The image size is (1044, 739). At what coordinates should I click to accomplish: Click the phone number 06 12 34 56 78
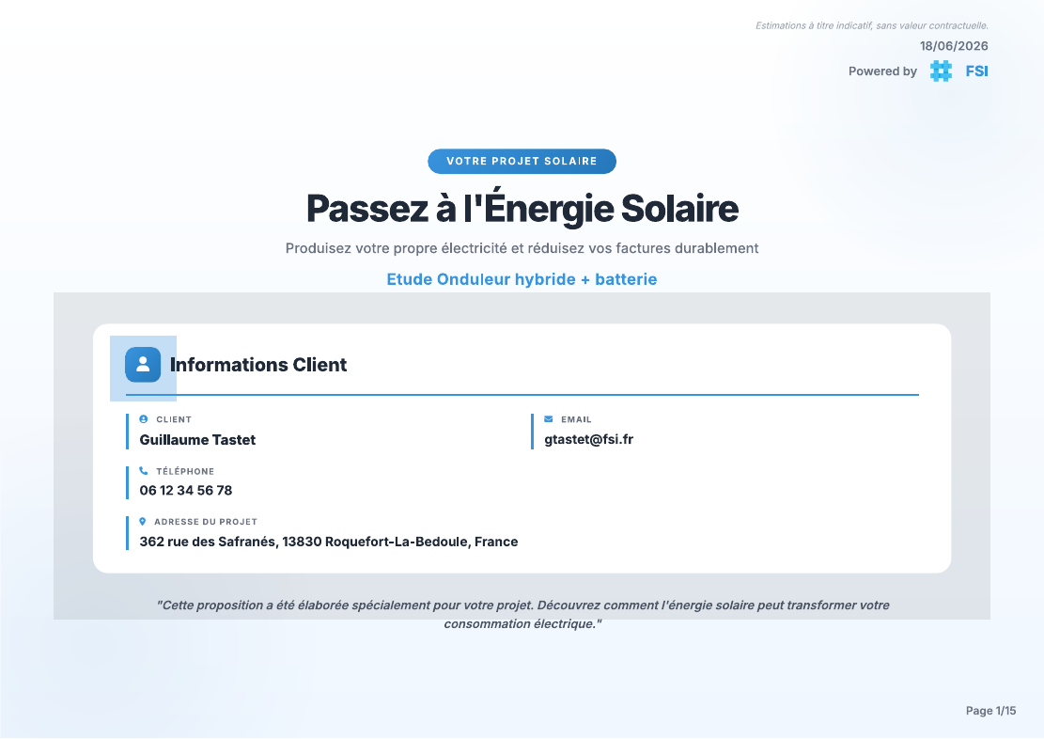186,491
